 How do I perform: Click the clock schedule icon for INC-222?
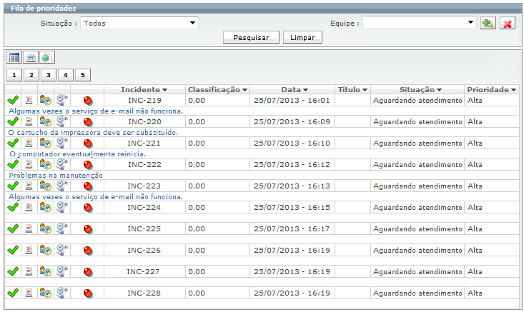pos(61,165)
